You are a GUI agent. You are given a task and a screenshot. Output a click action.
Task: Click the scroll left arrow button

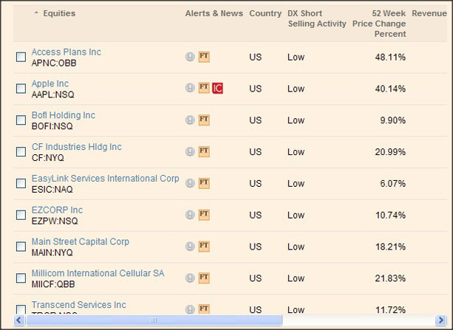coord(19,320)
